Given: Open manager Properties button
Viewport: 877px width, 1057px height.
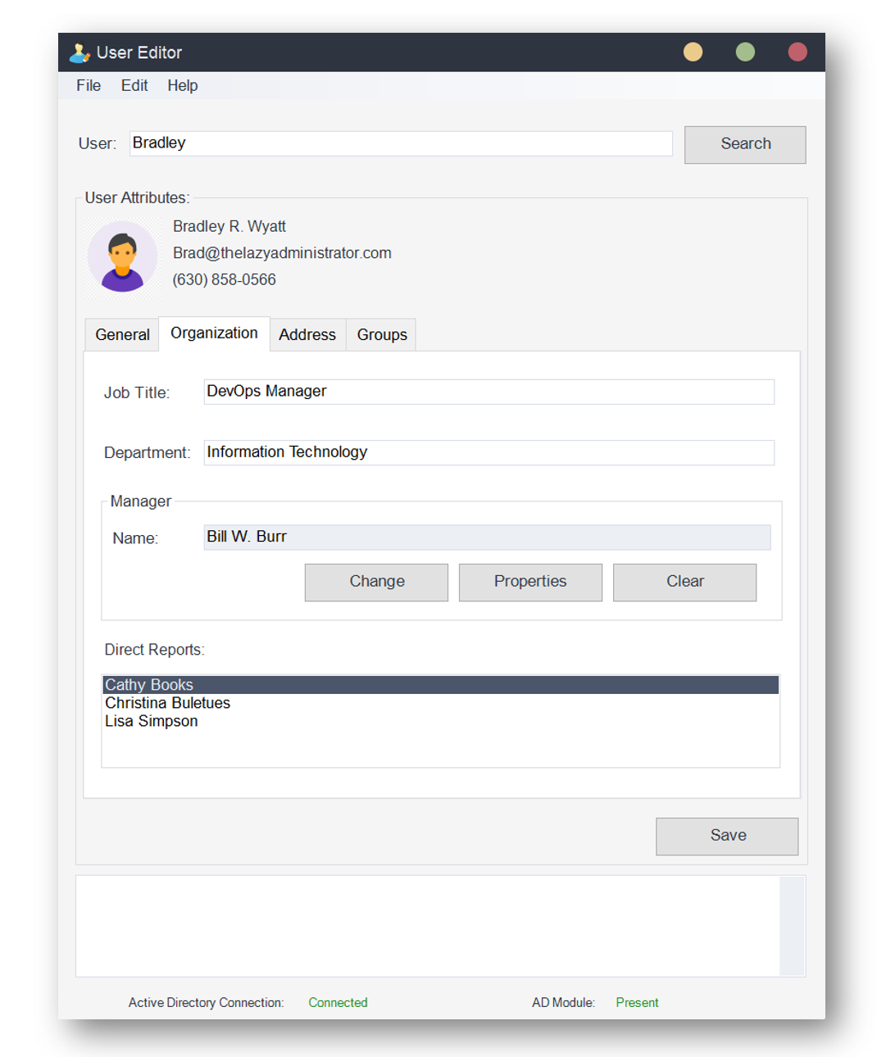Looking at the screenshot, I should point(530,582).
